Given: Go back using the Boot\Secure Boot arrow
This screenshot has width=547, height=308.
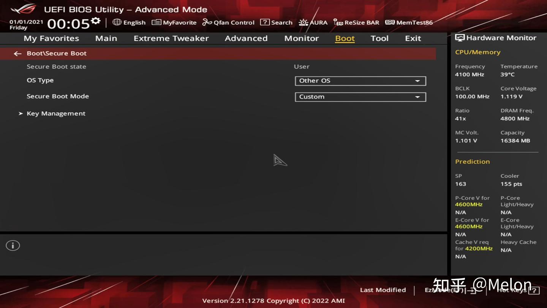Looking at the screenshot, I should click(x=17, y=54).
